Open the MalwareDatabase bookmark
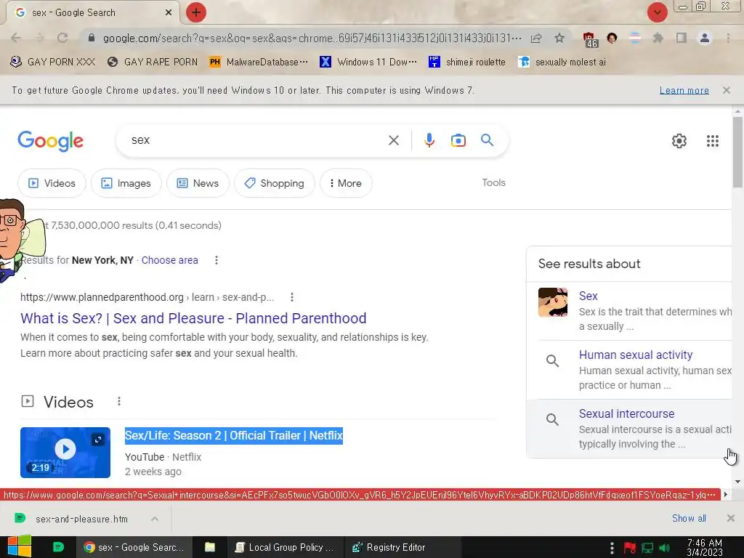Image resolution: width=744 pixels, height=558 pixels. [x=259, y=62]
